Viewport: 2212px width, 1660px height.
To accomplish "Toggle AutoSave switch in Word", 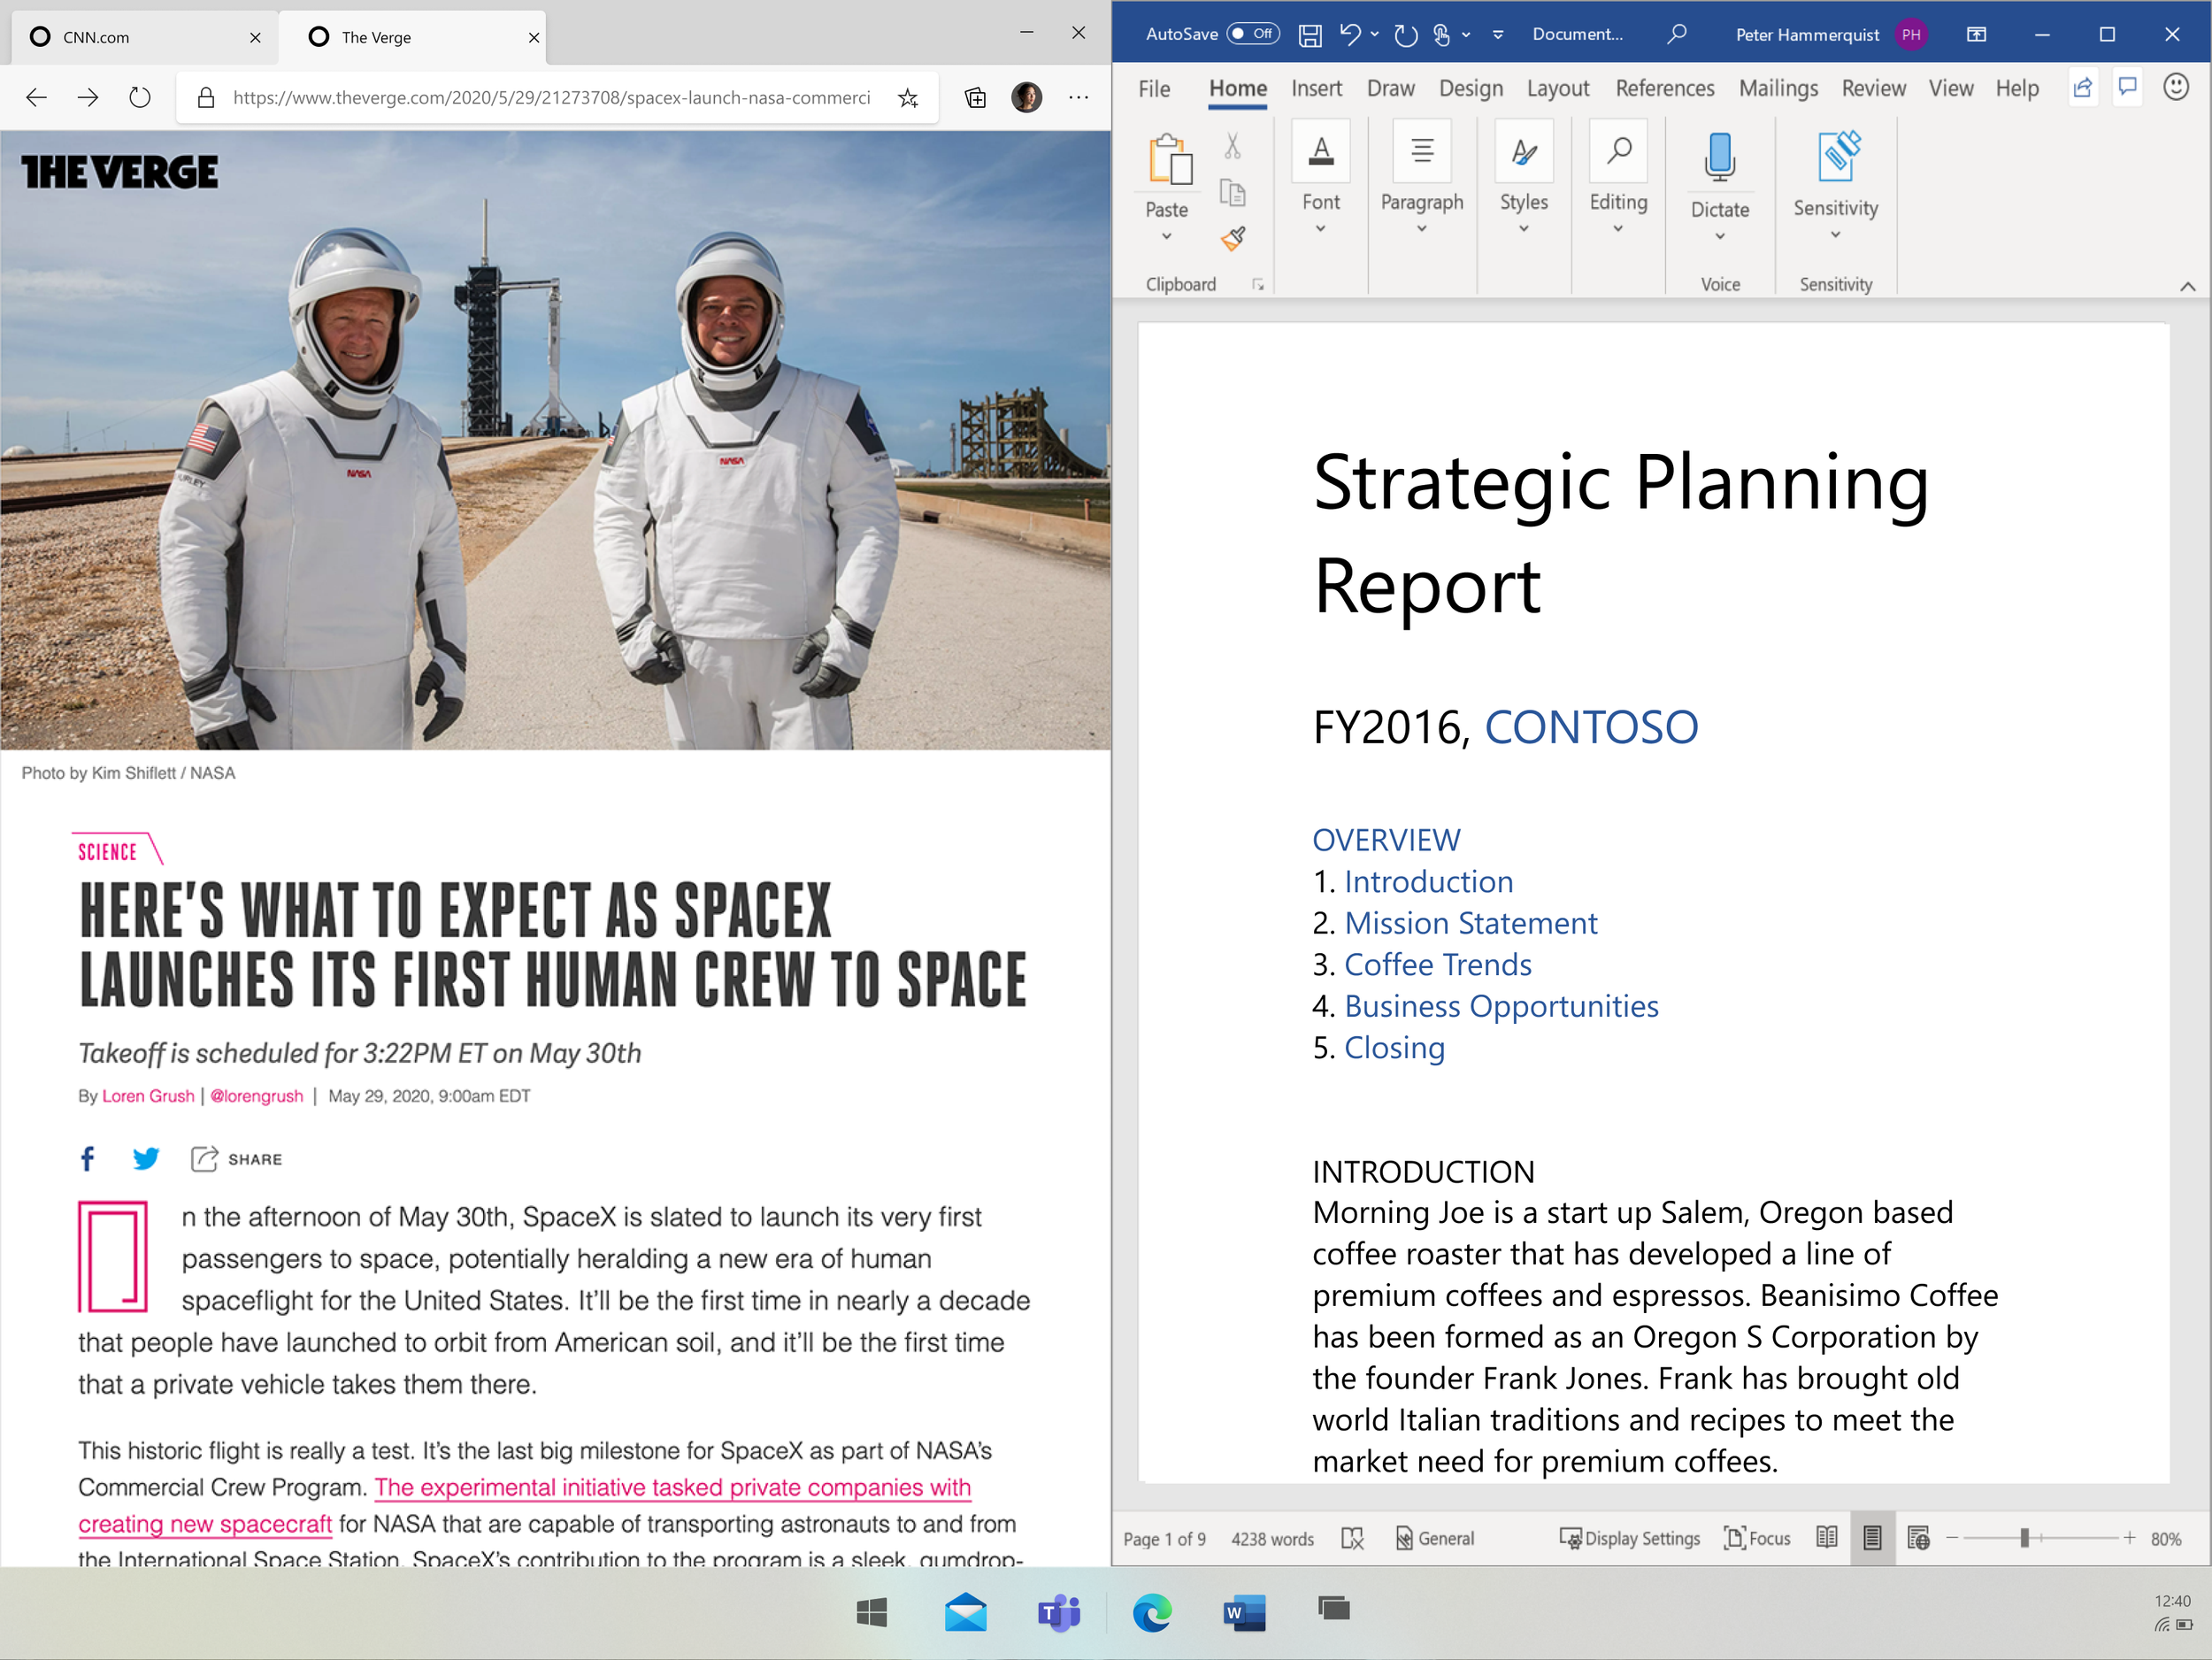I will pyautogui.click(x=1253, y=34).
